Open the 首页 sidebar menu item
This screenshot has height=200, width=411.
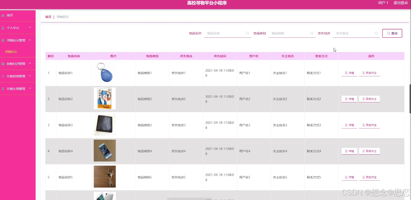click(18, 15)
